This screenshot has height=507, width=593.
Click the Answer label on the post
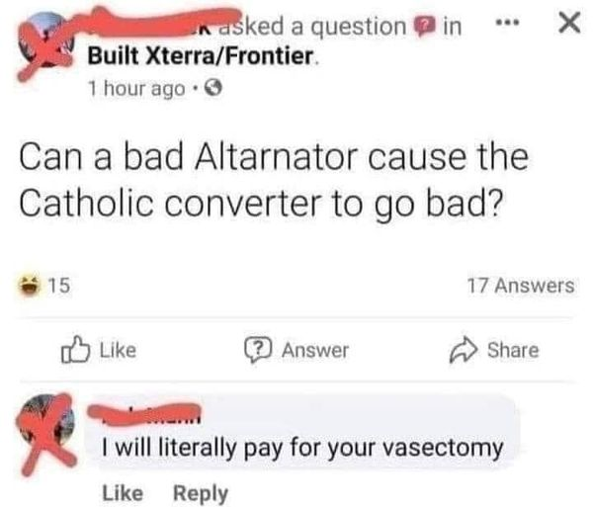click(x=314, y=350)
